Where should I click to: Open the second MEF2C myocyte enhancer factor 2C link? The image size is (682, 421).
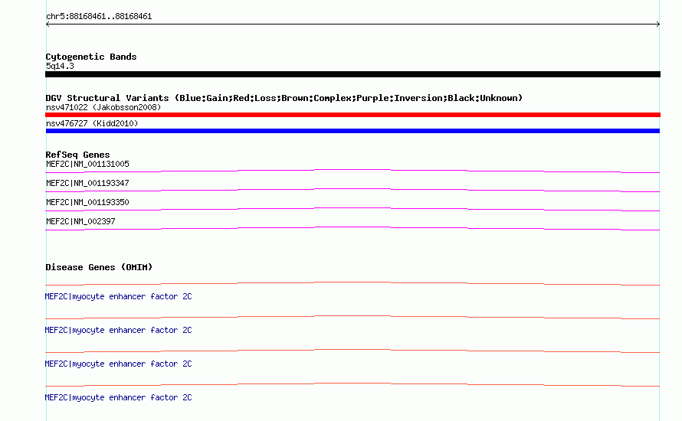[x=118, y=330]
